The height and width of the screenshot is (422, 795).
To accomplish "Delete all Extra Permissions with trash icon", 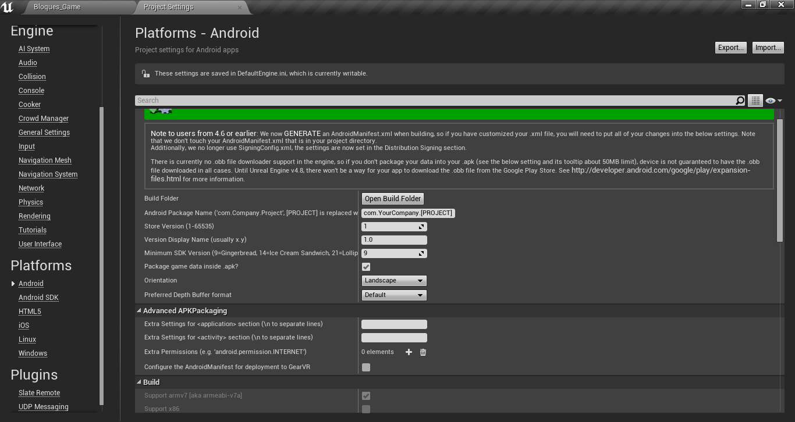I will click(423, 352).
